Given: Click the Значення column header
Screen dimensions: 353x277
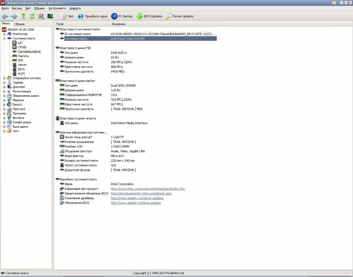Looking at the screenshot, I should [x=163, y=24].
